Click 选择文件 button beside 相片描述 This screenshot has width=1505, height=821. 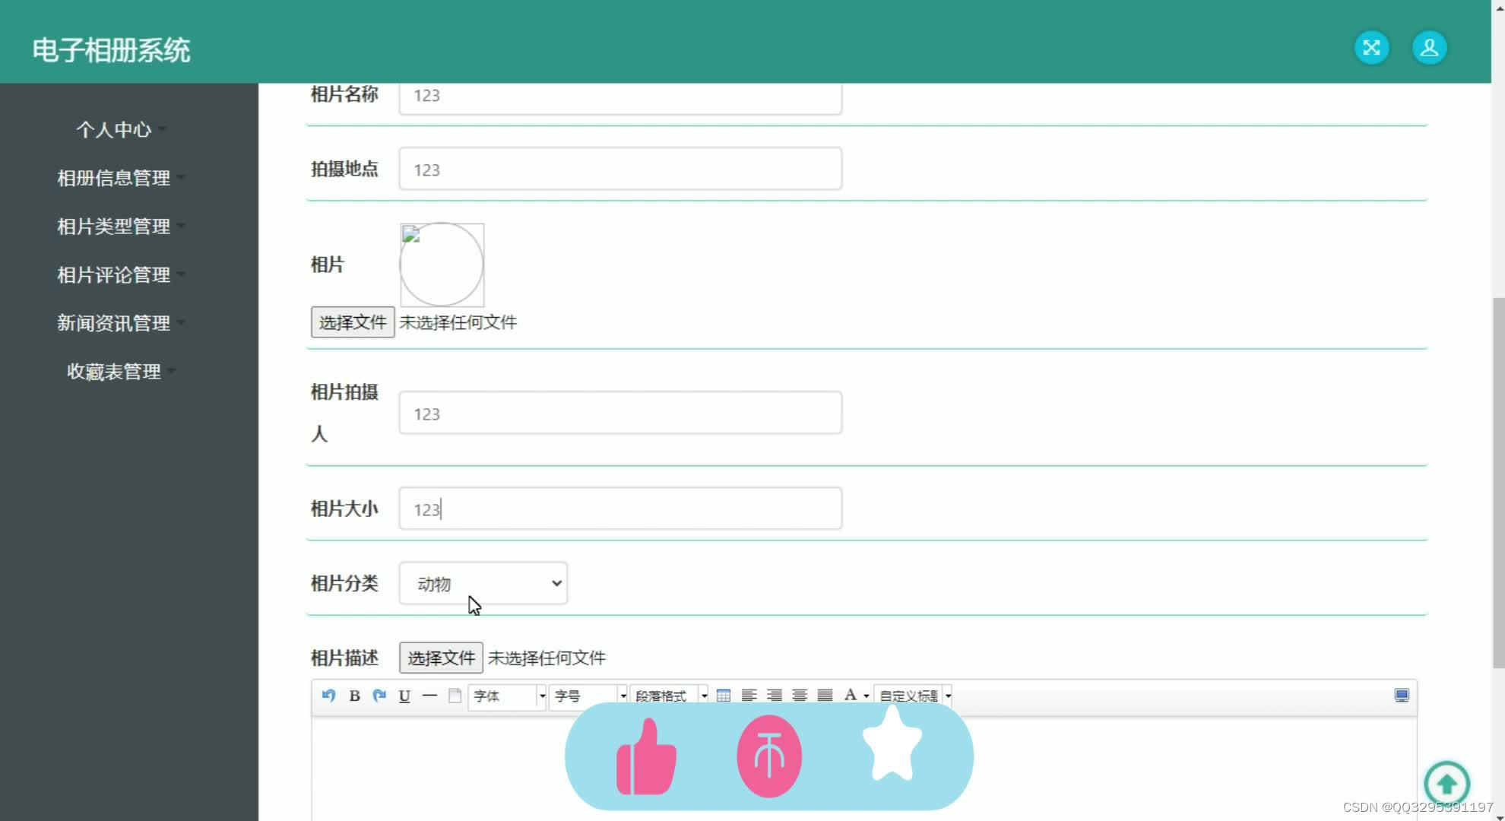click(441, 658)
